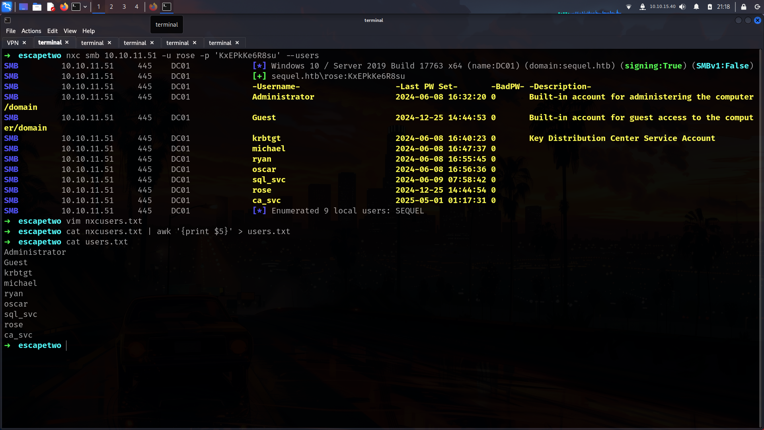
Task: Open the network Wi-Fi indicator
Action: point(629,6)
